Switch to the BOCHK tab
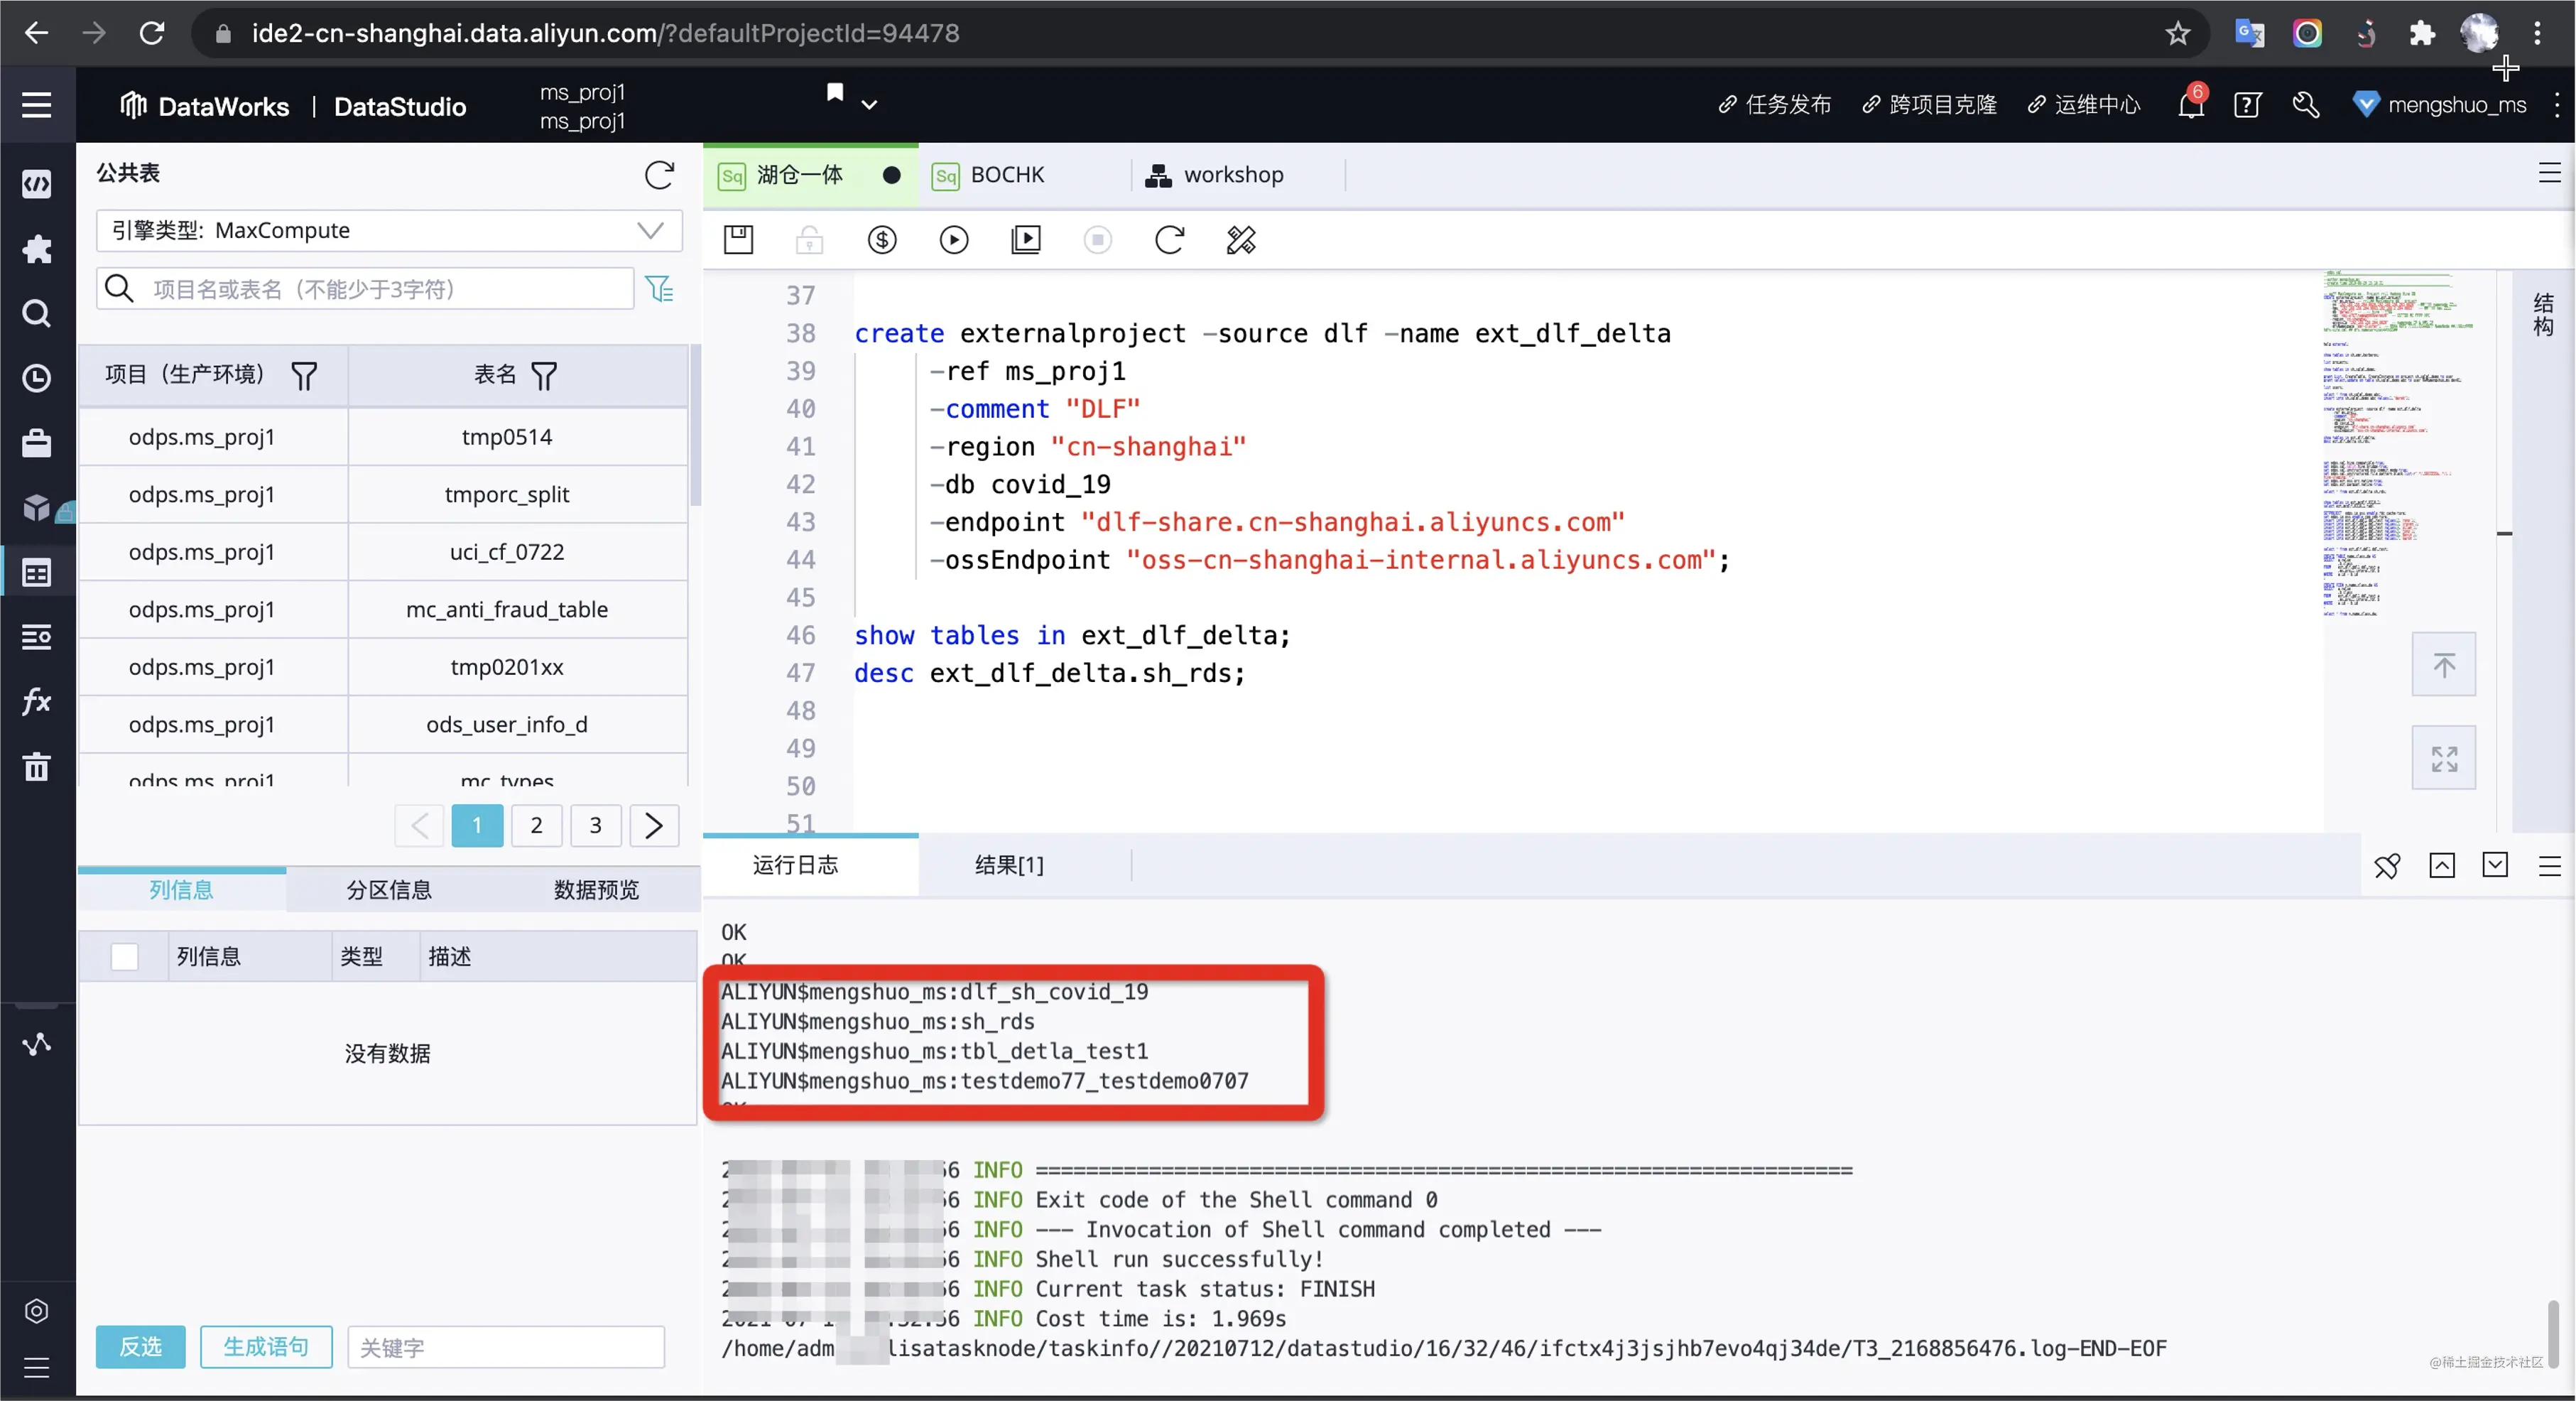The width and height of the screenshot is (2576, 1401). coord(1025,175)
